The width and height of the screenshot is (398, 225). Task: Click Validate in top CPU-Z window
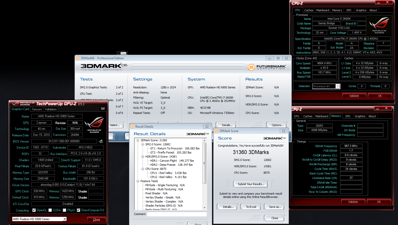pyautogui.click(x=354, y=96)
